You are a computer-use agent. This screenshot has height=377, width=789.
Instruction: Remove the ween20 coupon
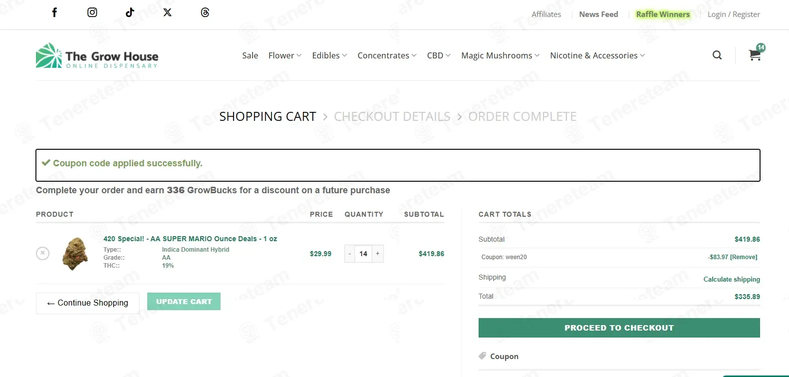pos(744,257)
